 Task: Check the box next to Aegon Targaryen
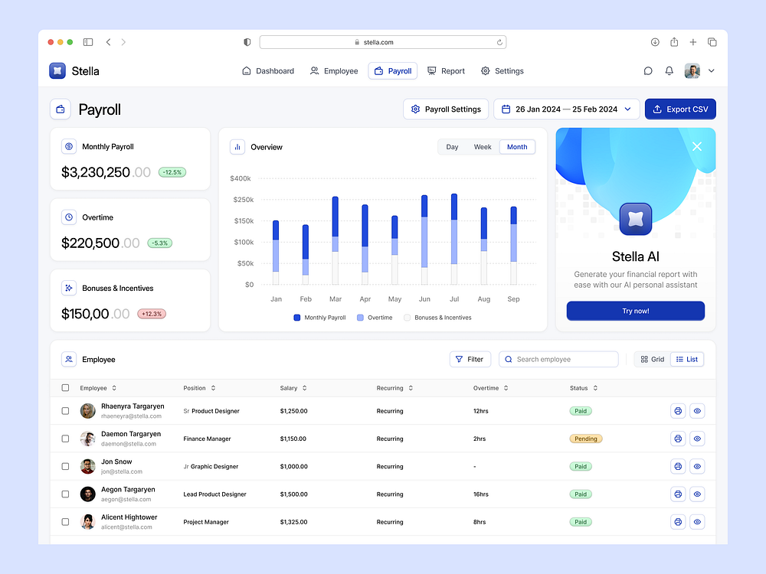click(65, 494)
